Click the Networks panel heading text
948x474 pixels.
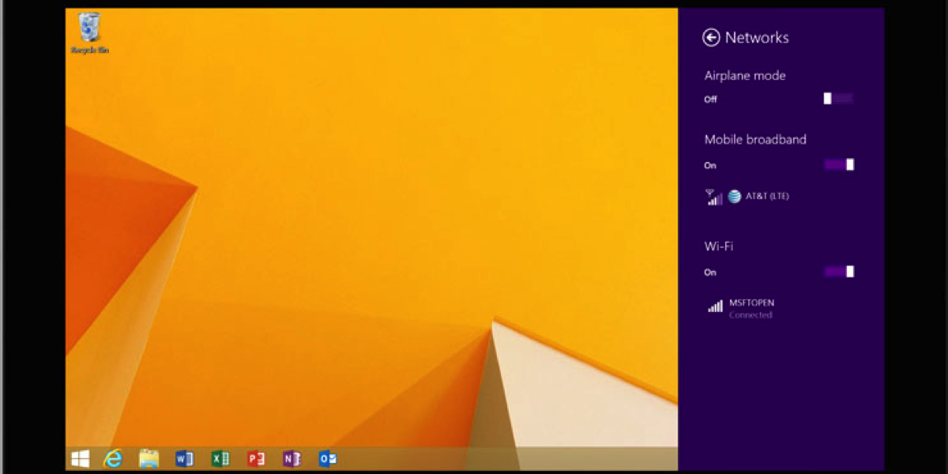(x=757, y=37)
